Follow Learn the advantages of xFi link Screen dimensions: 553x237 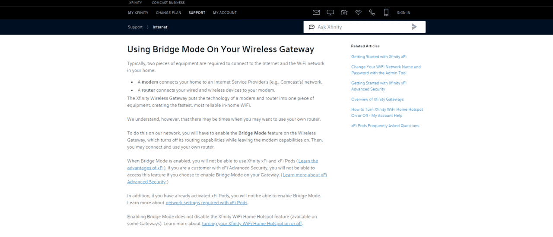tap(222, 164)
